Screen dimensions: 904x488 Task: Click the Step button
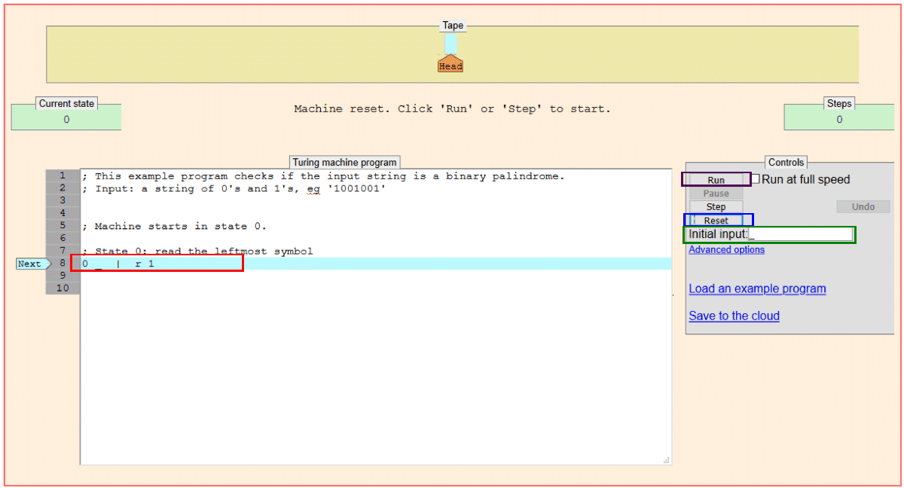(x=716, y=207)
